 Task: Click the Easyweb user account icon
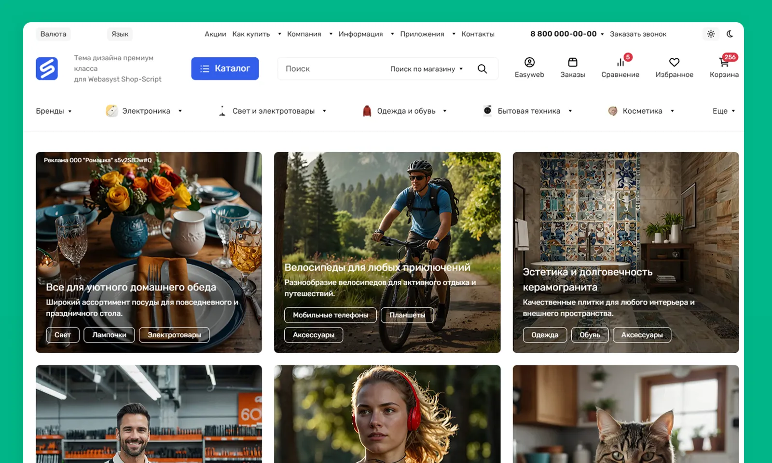529,63
